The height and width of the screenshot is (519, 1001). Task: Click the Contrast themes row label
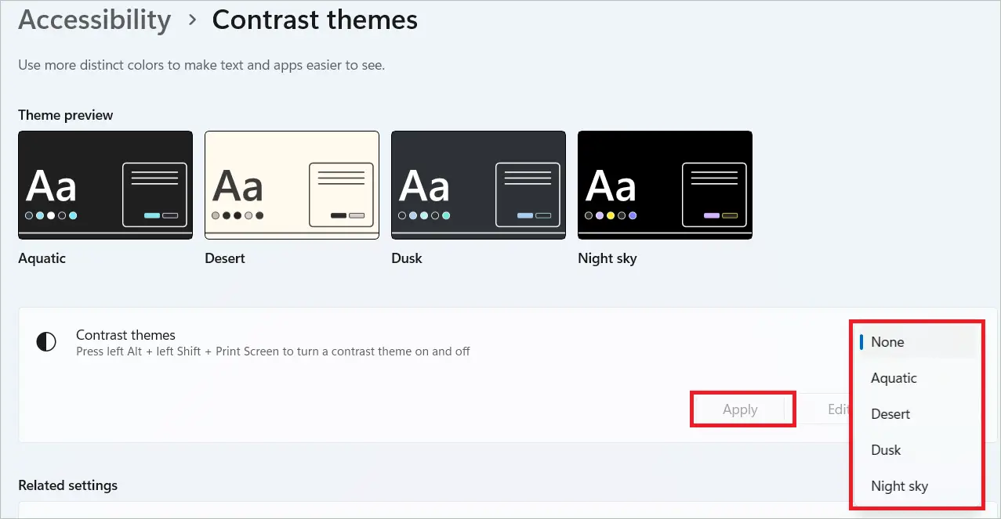point(126,335)
